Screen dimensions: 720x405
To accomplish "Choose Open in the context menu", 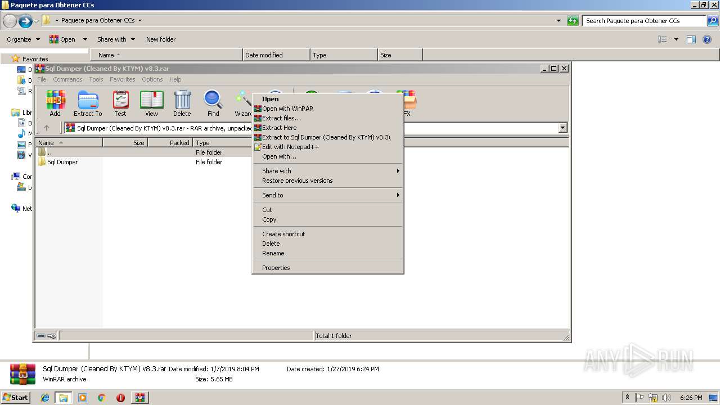I will coord(327,99).
